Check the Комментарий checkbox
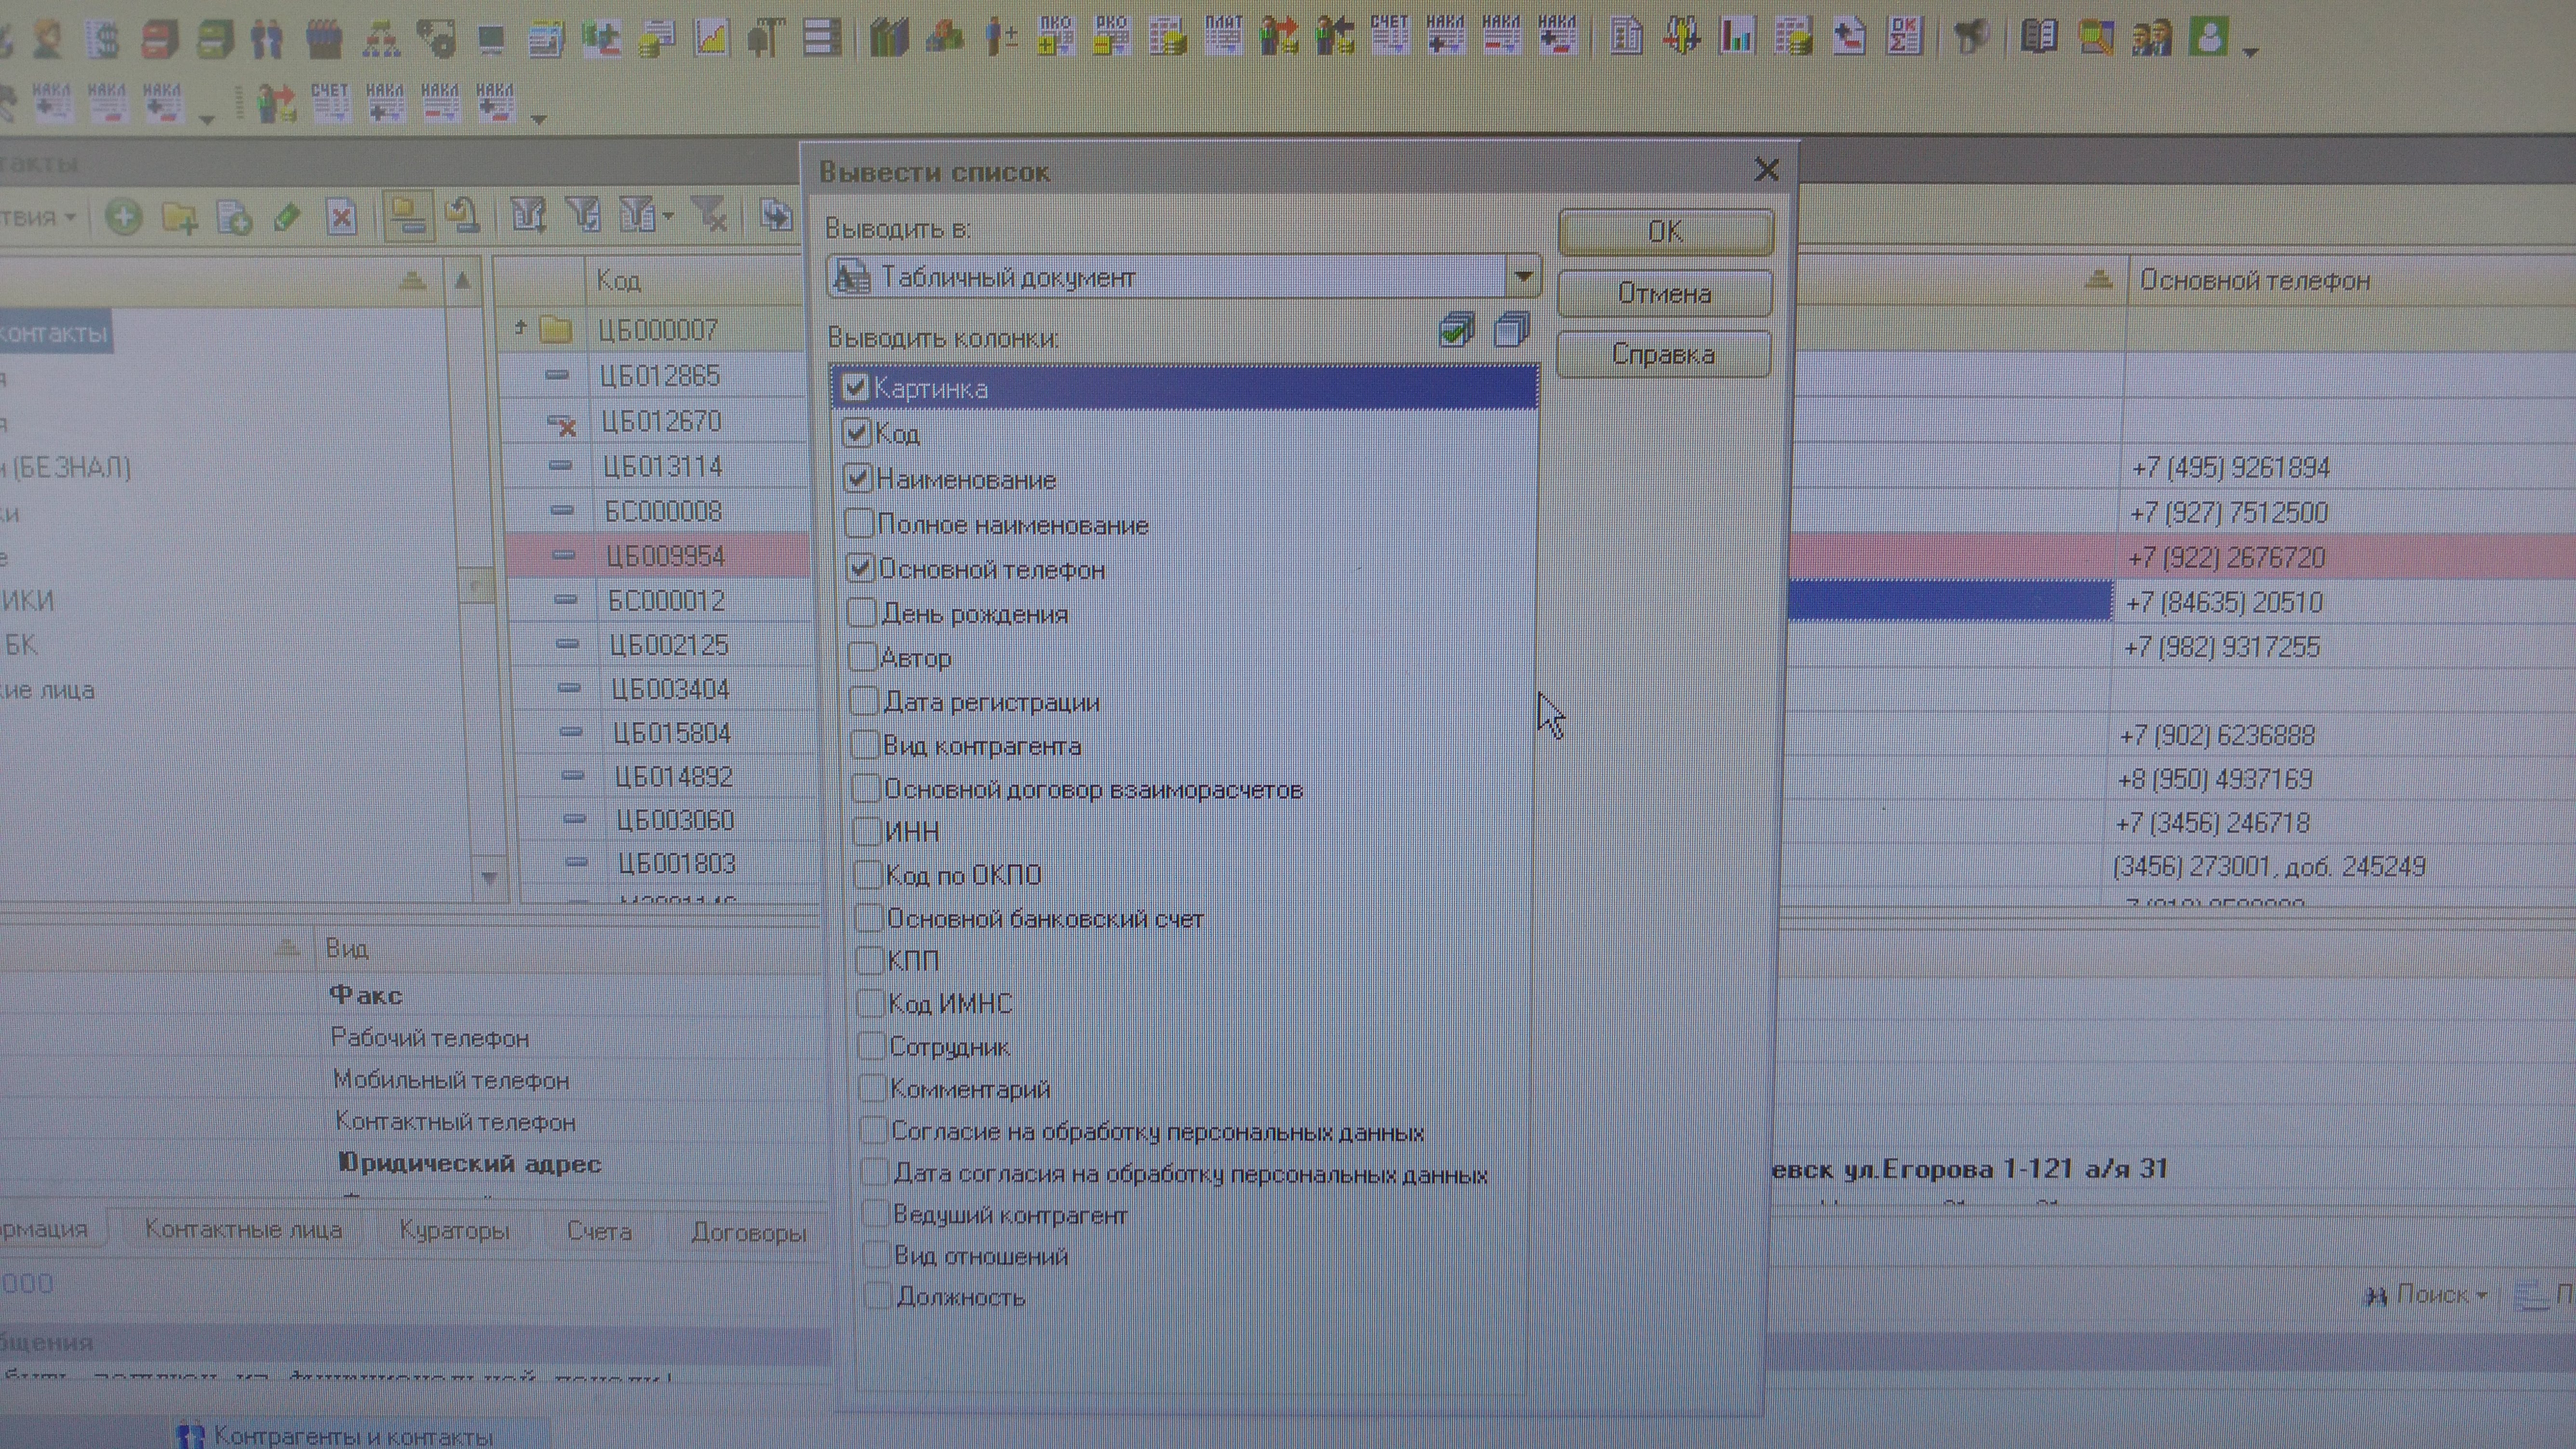 pyautogui.click(x=872, y=1088)
